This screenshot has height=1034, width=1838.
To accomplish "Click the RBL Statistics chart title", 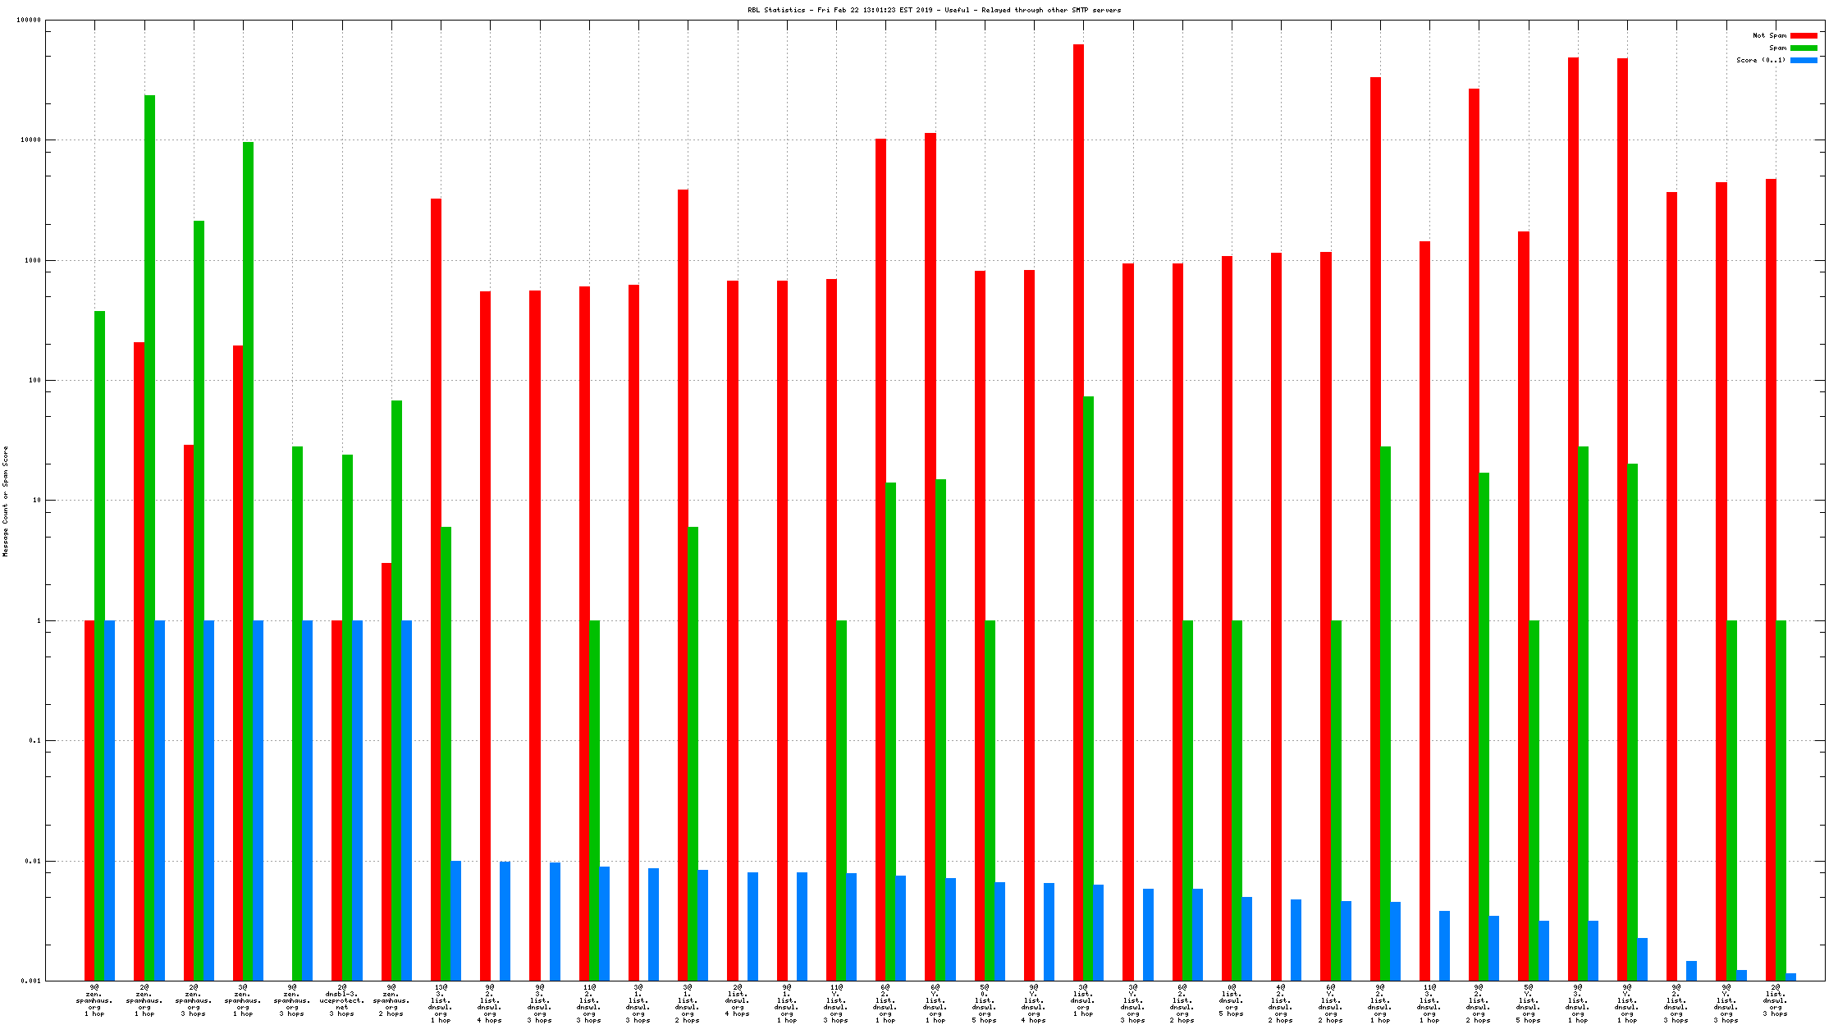I will point(934,10).
